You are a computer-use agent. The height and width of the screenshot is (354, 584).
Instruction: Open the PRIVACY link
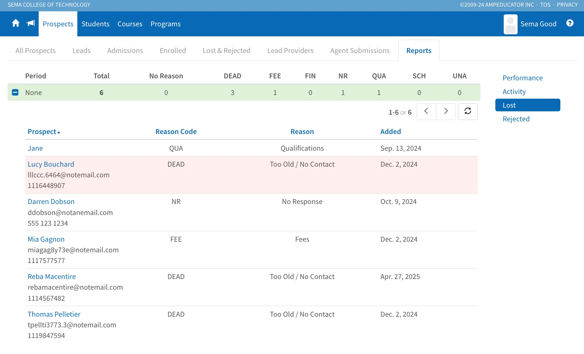[x=567, y=5]
